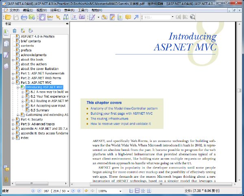Open 8.4 Accepting user input bookmark

point(48,106)
